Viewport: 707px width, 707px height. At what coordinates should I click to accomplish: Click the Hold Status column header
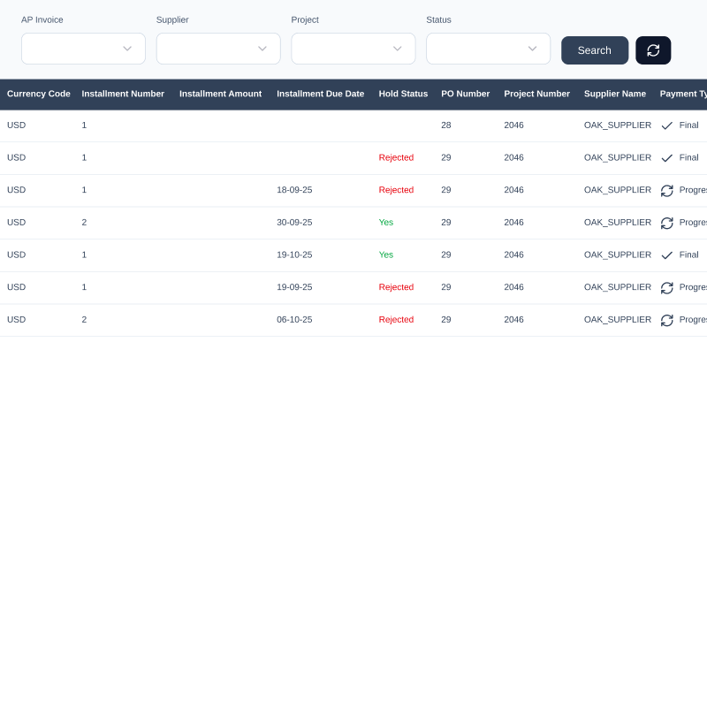tap(403, 94)
